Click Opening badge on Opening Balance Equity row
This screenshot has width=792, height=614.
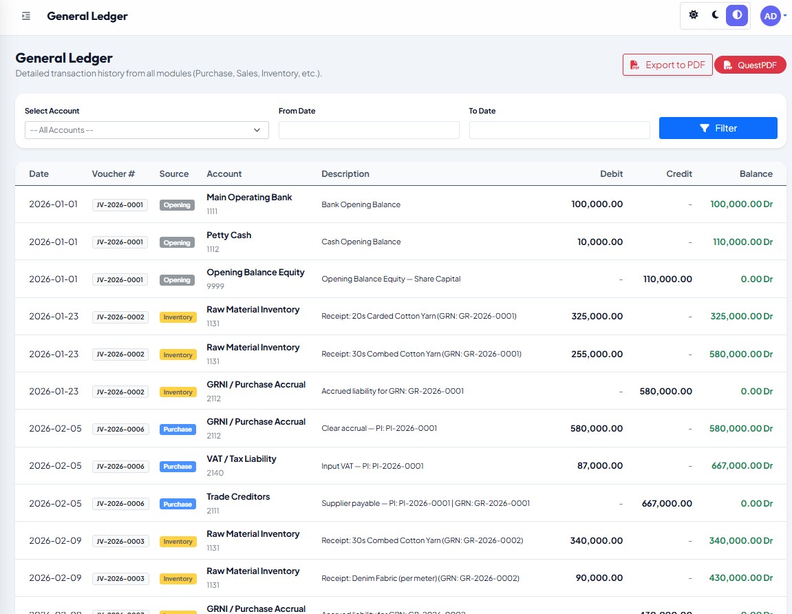pyautogui.click(x=177, y=280)
